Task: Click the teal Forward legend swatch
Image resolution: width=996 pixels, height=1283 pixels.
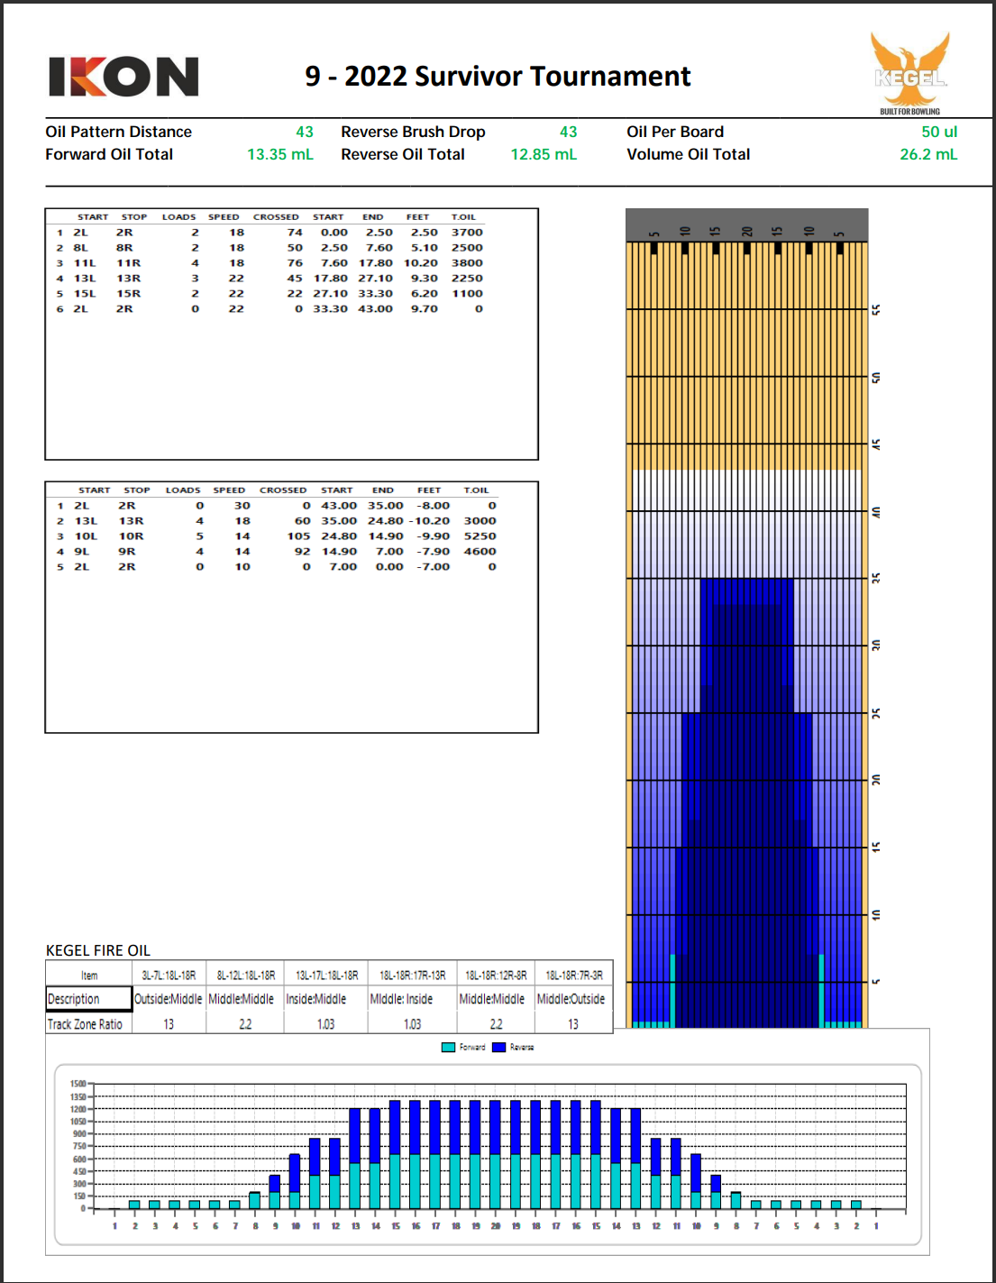Action: pyautogui.click(x=448, y=1048)
